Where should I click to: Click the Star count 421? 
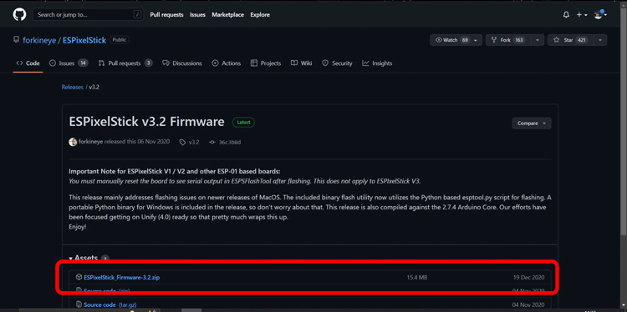tap(582, 40)
